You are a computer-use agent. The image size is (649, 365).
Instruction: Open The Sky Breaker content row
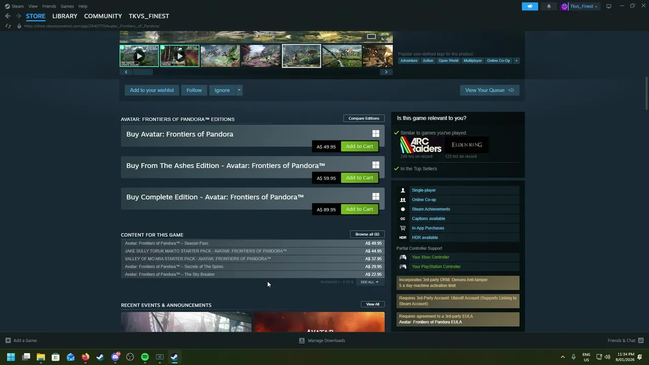point(253,274)
